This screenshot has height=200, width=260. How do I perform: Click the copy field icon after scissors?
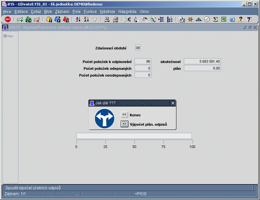136,20
